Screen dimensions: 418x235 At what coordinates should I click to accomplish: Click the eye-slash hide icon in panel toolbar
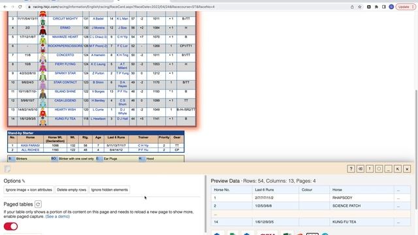point(361,168)
